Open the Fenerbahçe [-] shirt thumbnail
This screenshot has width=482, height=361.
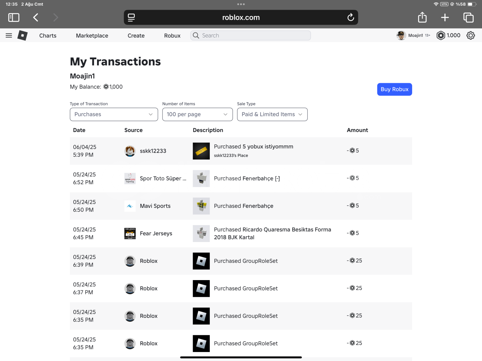point(201,178)
